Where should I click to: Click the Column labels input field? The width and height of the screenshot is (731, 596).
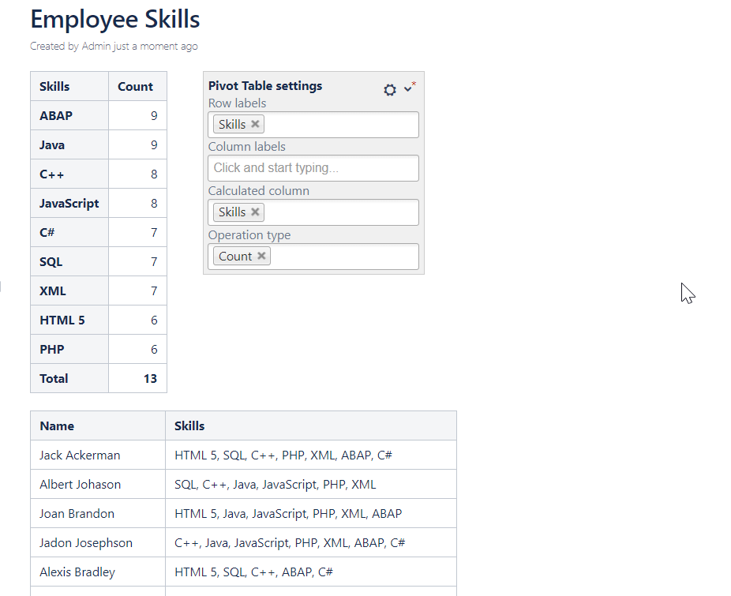313,167
